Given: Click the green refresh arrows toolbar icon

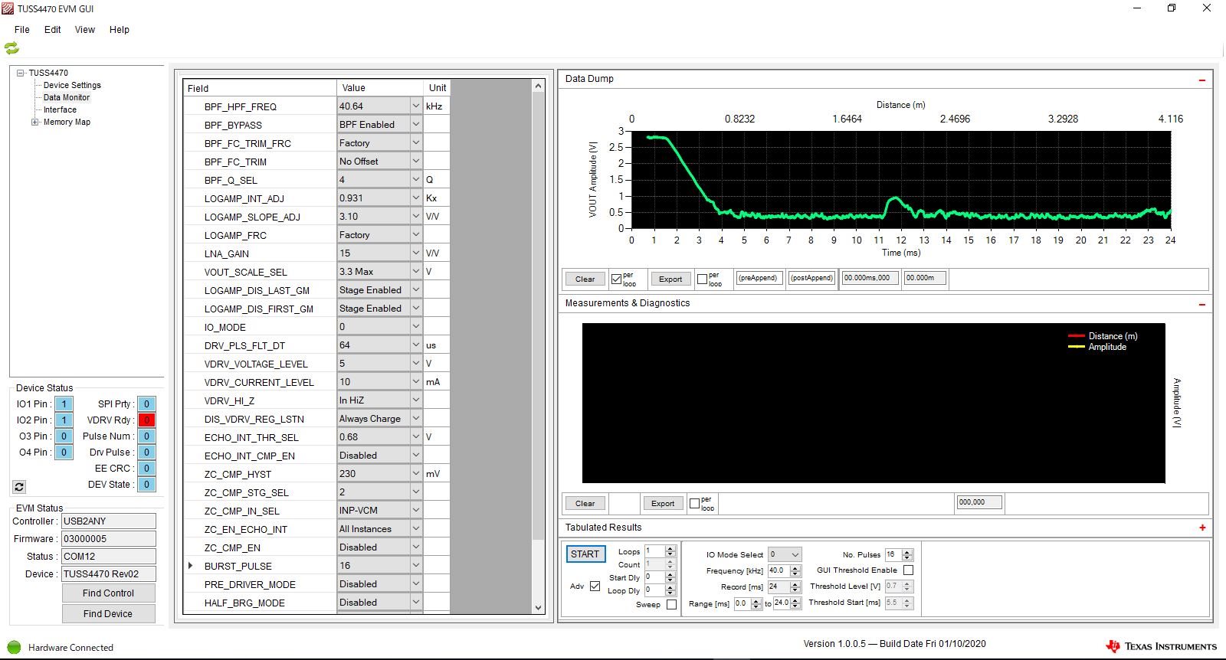Looking at the screenshot, I should [x=11, y=47].
